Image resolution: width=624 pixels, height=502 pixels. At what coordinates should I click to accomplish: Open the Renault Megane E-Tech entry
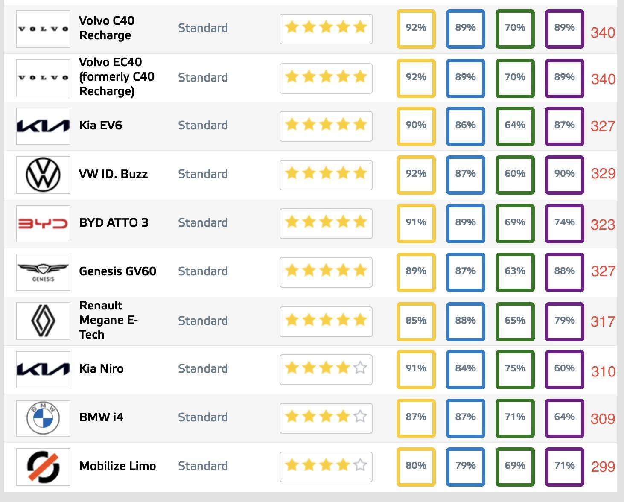pos(108,320)
